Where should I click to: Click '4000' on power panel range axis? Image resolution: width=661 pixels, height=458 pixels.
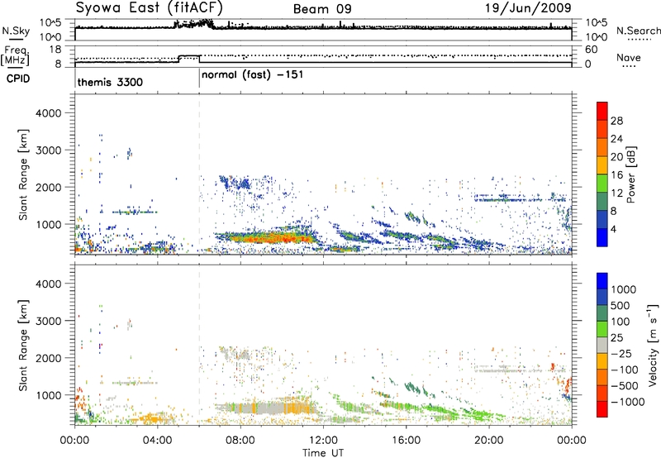[48, 113]
